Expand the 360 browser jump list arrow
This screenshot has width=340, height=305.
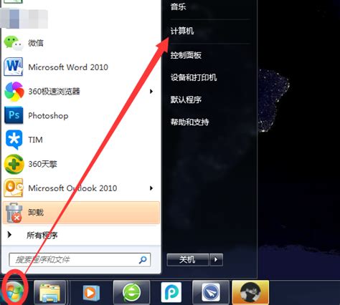click(x=151, y=92)
